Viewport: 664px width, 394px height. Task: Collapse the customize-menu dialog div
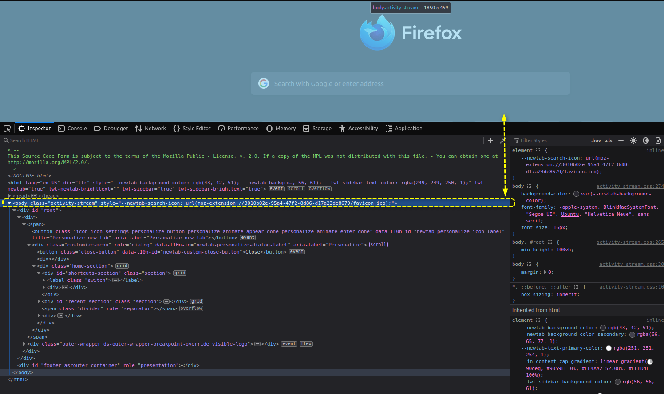[29, 245]
